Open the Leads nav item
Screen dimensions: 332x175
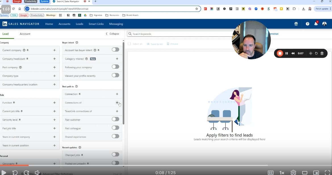[80, 24]
